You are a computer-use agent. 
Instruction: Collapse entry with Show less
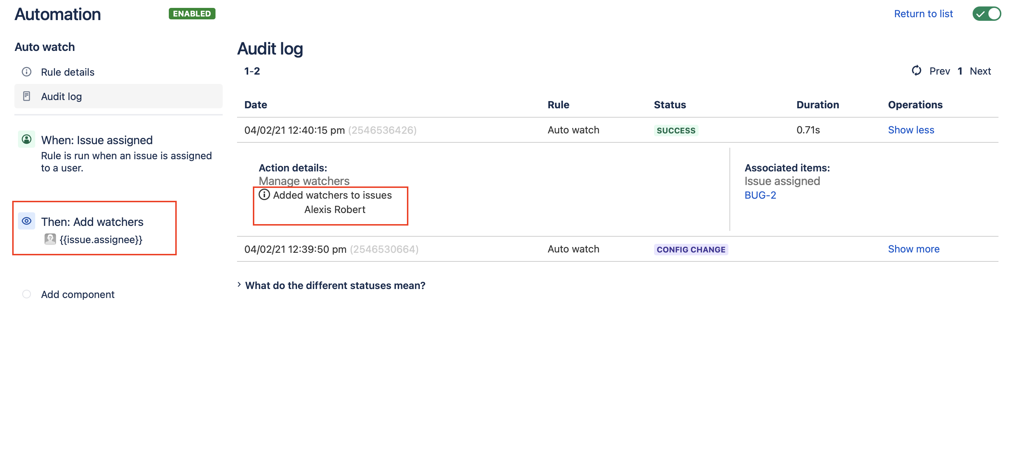point(910,130)
